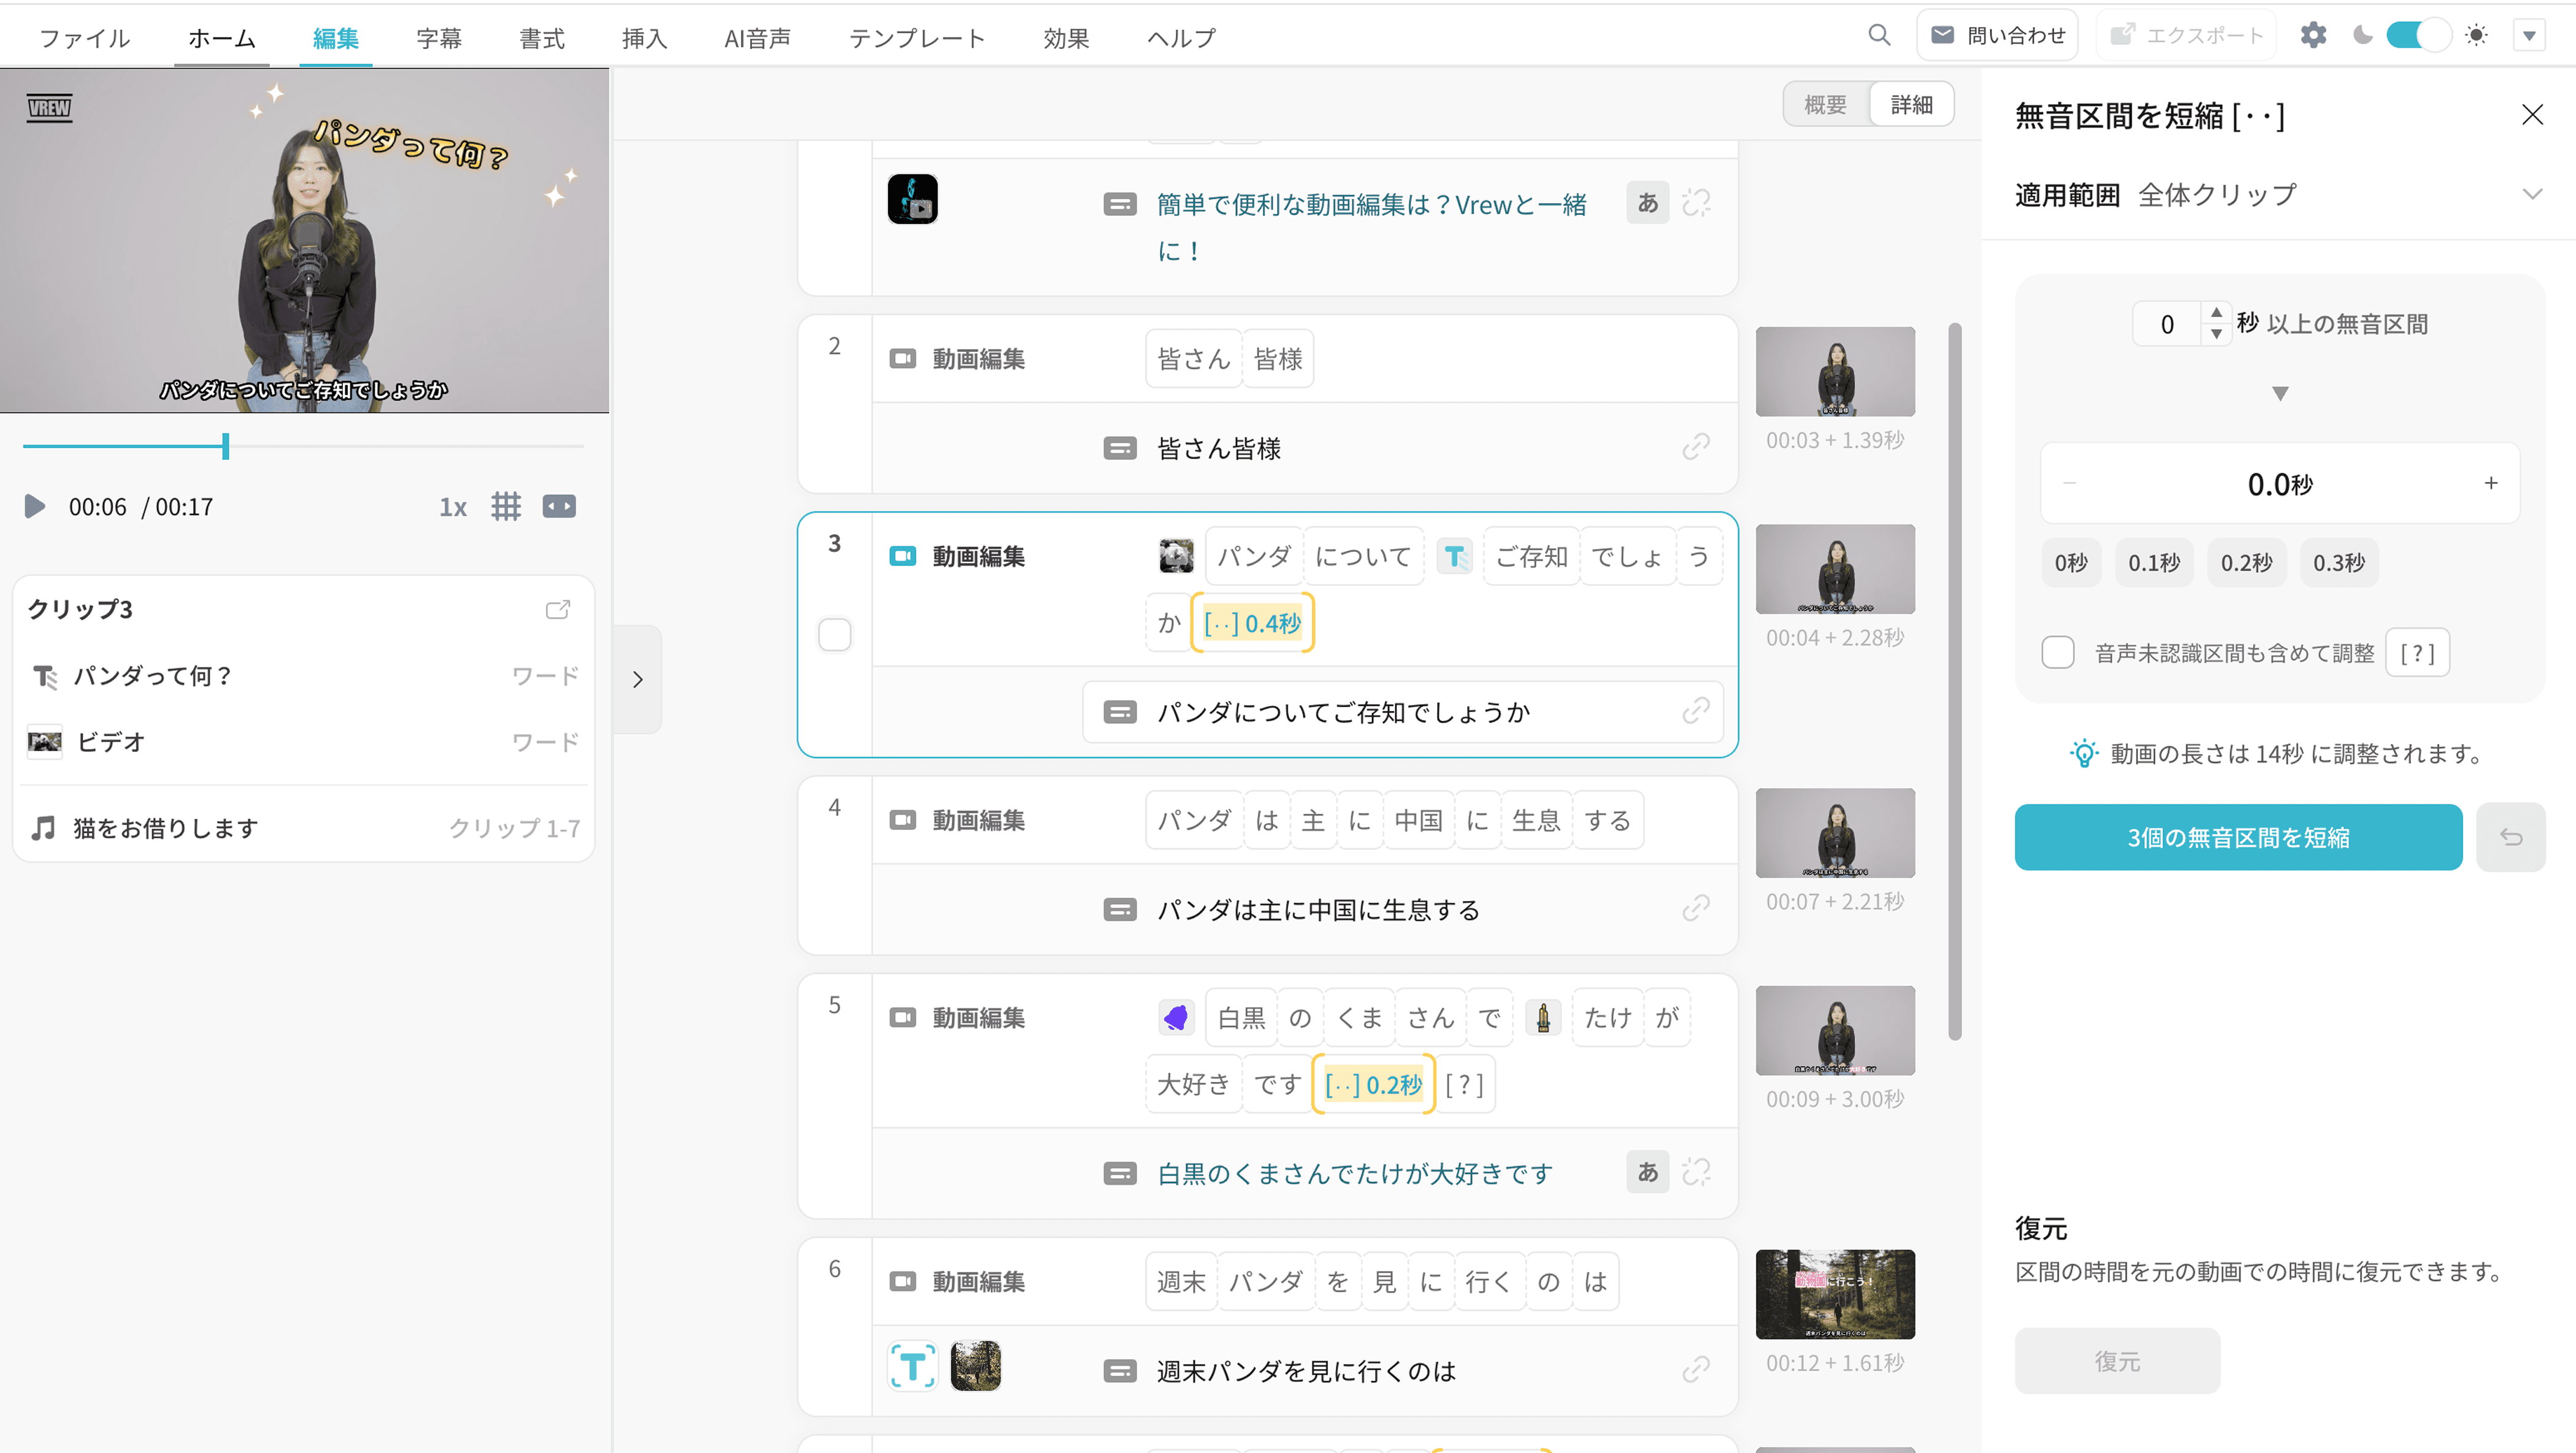Click the play button under the preview
Viewport: 2576px width, 1453px height.
click(x=35, y=506)
